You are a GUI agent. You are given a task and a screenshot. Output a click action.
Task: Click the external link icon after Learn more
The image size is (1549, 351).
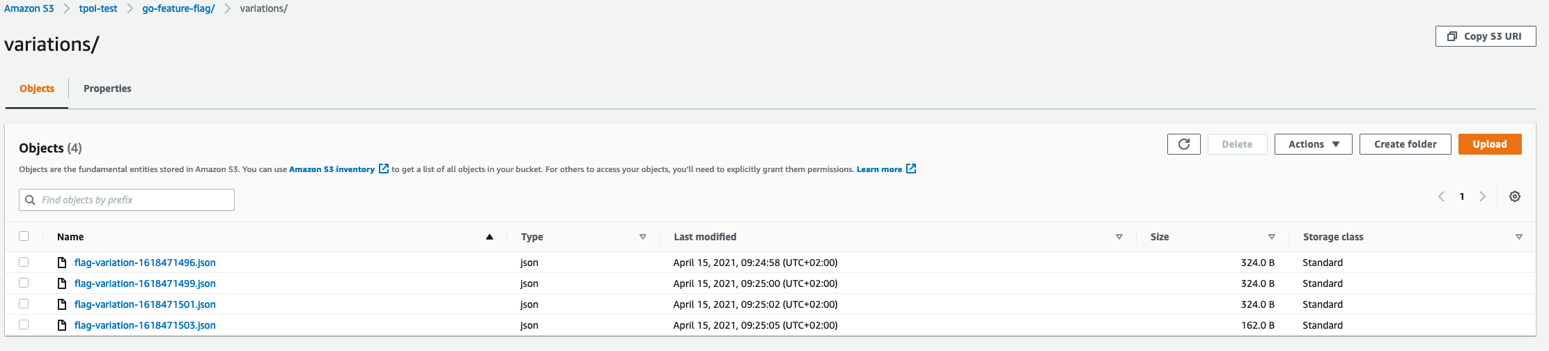click(911, 169)
